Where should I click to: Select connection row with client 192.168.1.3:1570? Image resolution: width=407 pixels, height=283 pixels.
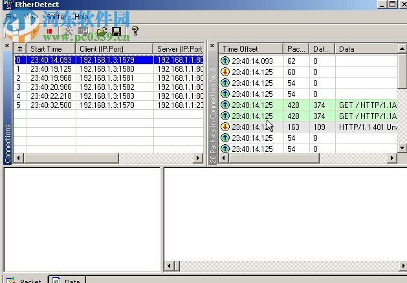(109, 105)
